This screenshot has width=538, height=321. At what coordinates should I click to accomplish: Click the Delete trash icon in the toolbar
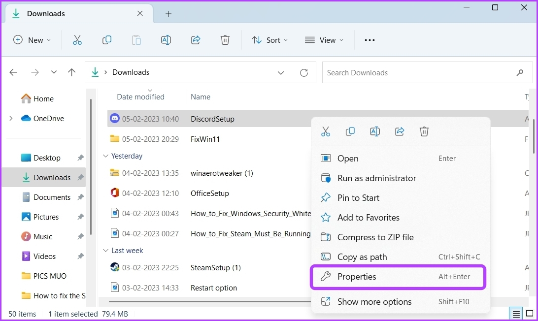click(x=225, y=40)
